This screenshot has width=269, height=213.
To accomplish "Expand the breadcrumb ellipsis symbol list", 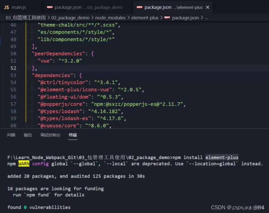I will (x=206, y=18).
